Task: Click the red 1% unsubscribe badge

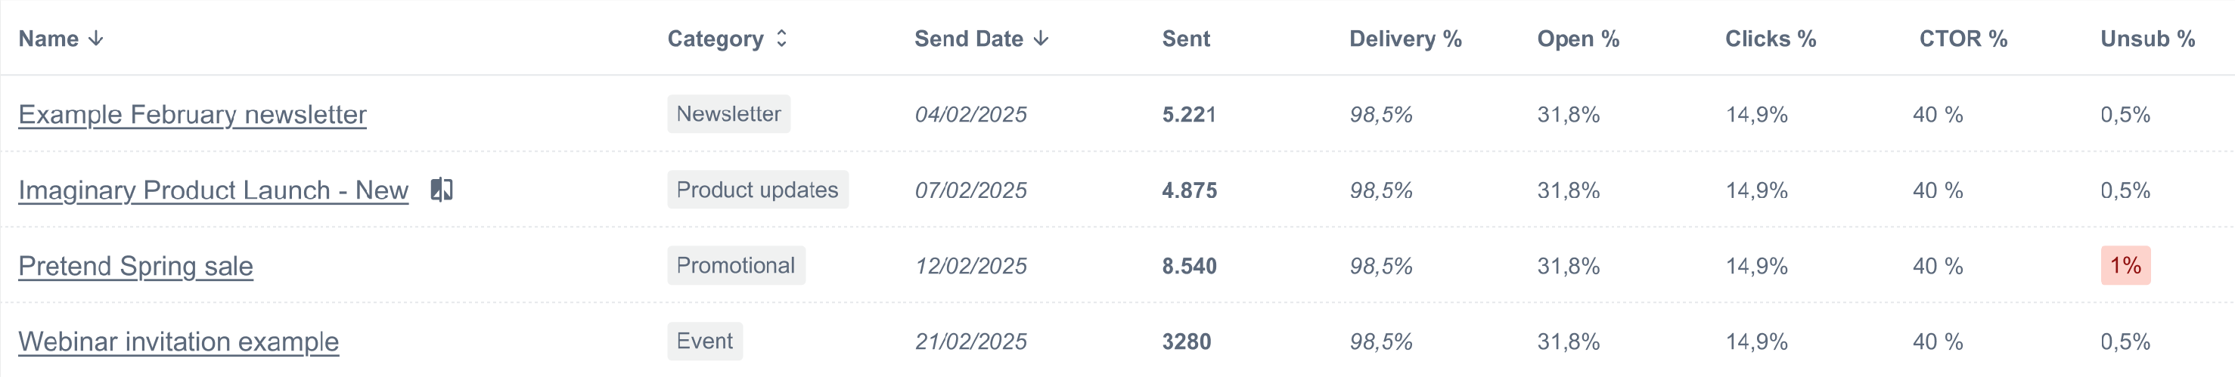Action: point(2125,265)
